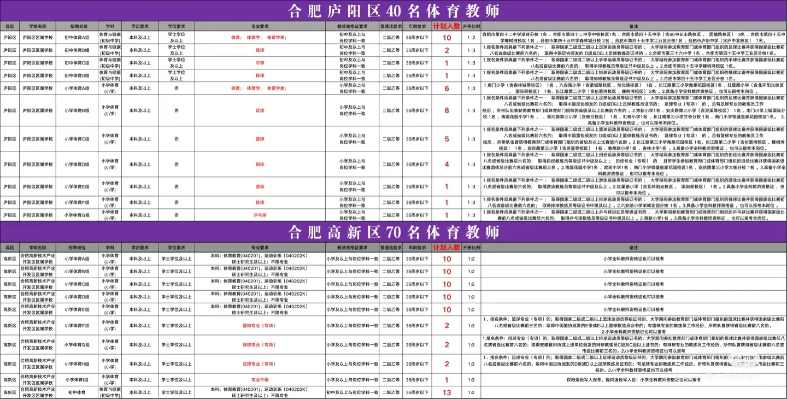Select the 计划人数 column header
The image size is (787, 399).
coord(448,25)
